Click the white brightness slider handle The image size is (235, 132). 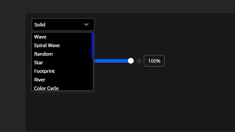click(131, 61)
